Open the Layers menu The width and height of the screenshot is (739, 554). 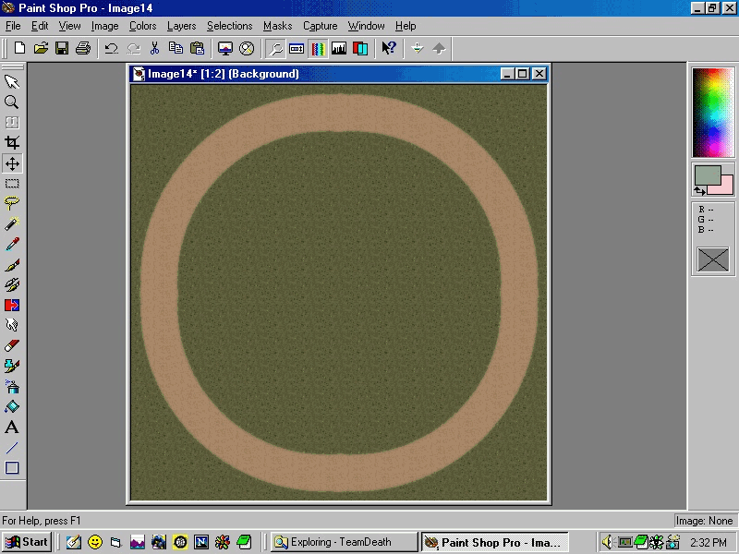click(x=181, y=26)
